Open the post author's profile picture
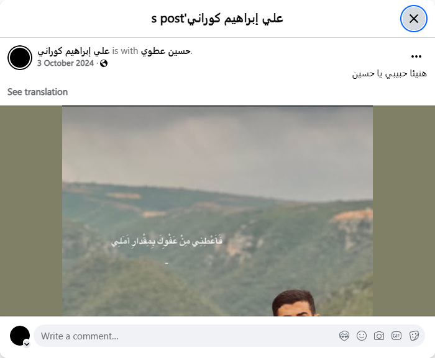The width and height of the screenshot is (435, 358). click(20, 58)
